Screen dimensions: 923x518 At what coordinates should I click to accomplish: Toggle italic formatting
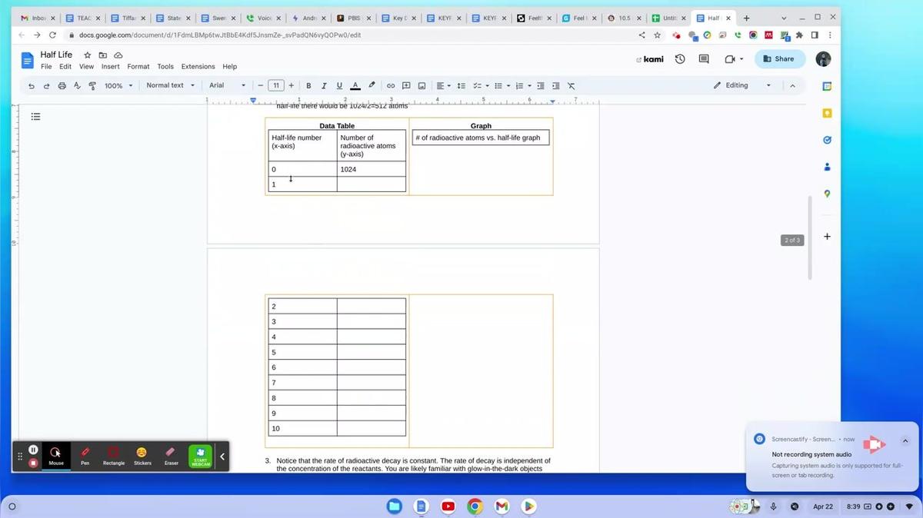tap(324, 86)
